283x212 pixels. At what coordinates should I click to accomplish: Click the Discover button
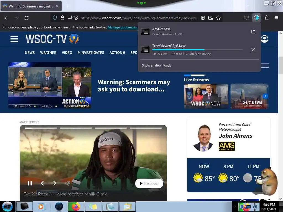[149, 183]
